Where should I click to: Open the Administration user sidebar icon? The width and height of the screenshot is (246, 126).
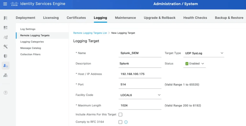pyautogui.click(x=5, y=66)
